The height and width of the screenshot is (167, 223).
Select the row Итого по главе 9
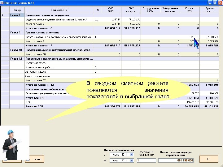(x=110, y=41)
